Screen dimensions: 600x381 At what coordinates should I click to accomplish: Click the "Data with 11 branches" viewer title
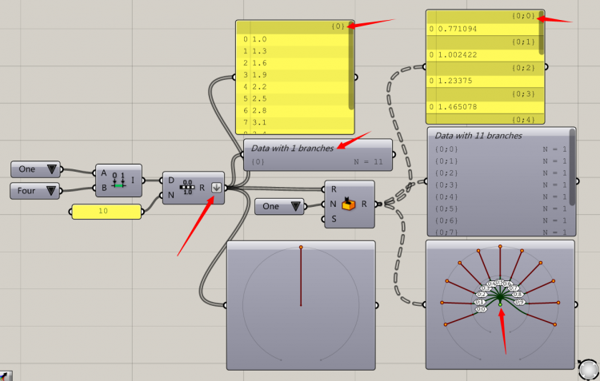(x=478, y=136)
